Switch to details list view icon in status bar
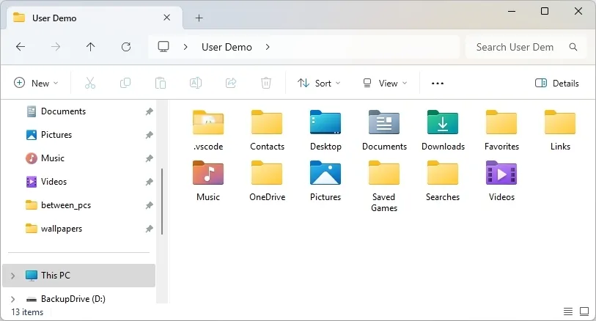This screenshot has height=321, width=596. tap(568, 312)
